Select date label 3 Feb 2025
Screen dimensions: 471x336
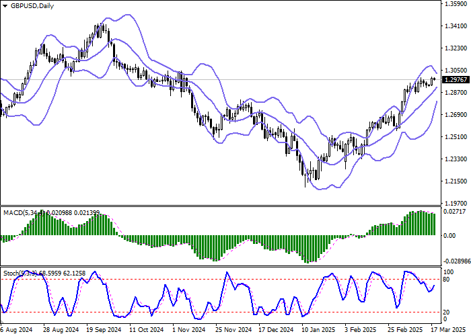361,330
